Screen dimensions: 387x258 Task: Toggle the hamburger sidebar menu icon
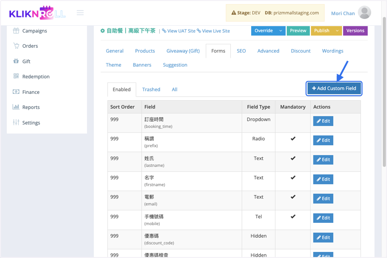pos(80,13)
